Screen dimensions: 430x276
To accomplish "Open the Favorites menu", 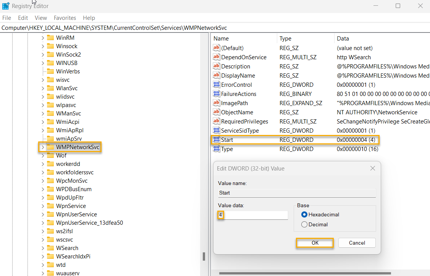I will (65, 18).
